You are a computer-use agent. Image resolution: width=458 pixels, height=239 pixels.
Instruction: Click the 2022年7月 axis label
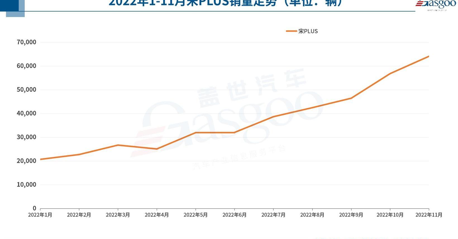pyautogui.click(x=273, y=215)
